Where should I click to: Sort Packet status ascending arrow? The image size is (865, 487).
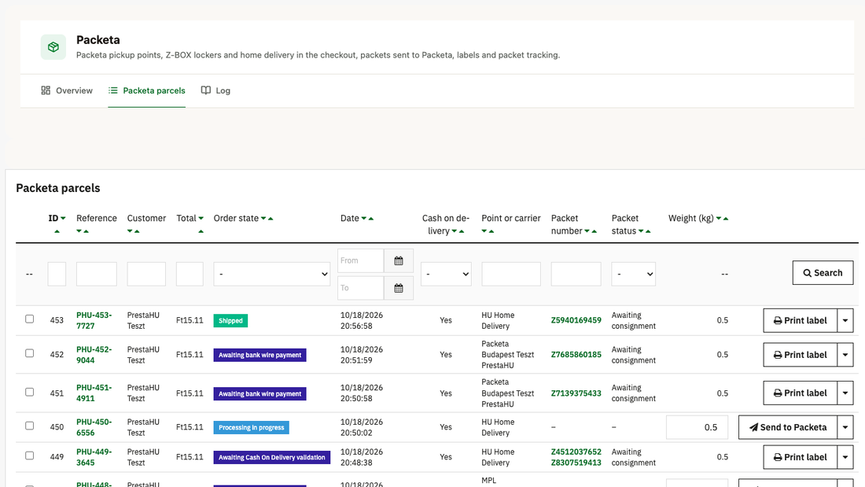click(x=648, y=231)
